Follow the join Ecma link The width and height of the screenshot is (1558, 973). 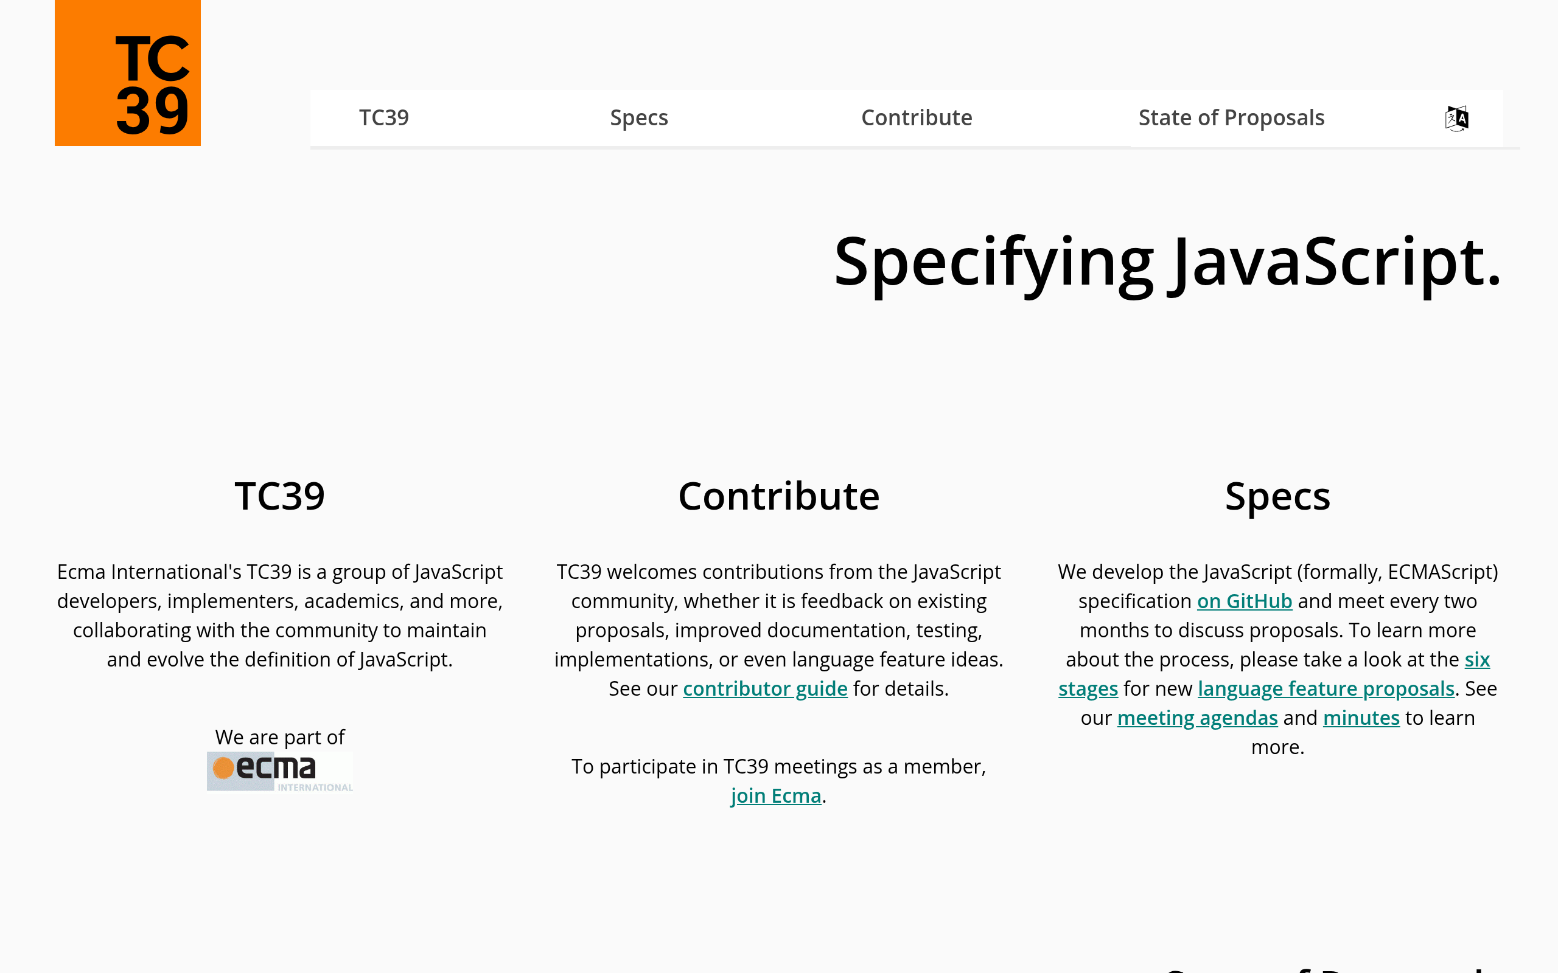pyautogui.click(x=776, y=795)
